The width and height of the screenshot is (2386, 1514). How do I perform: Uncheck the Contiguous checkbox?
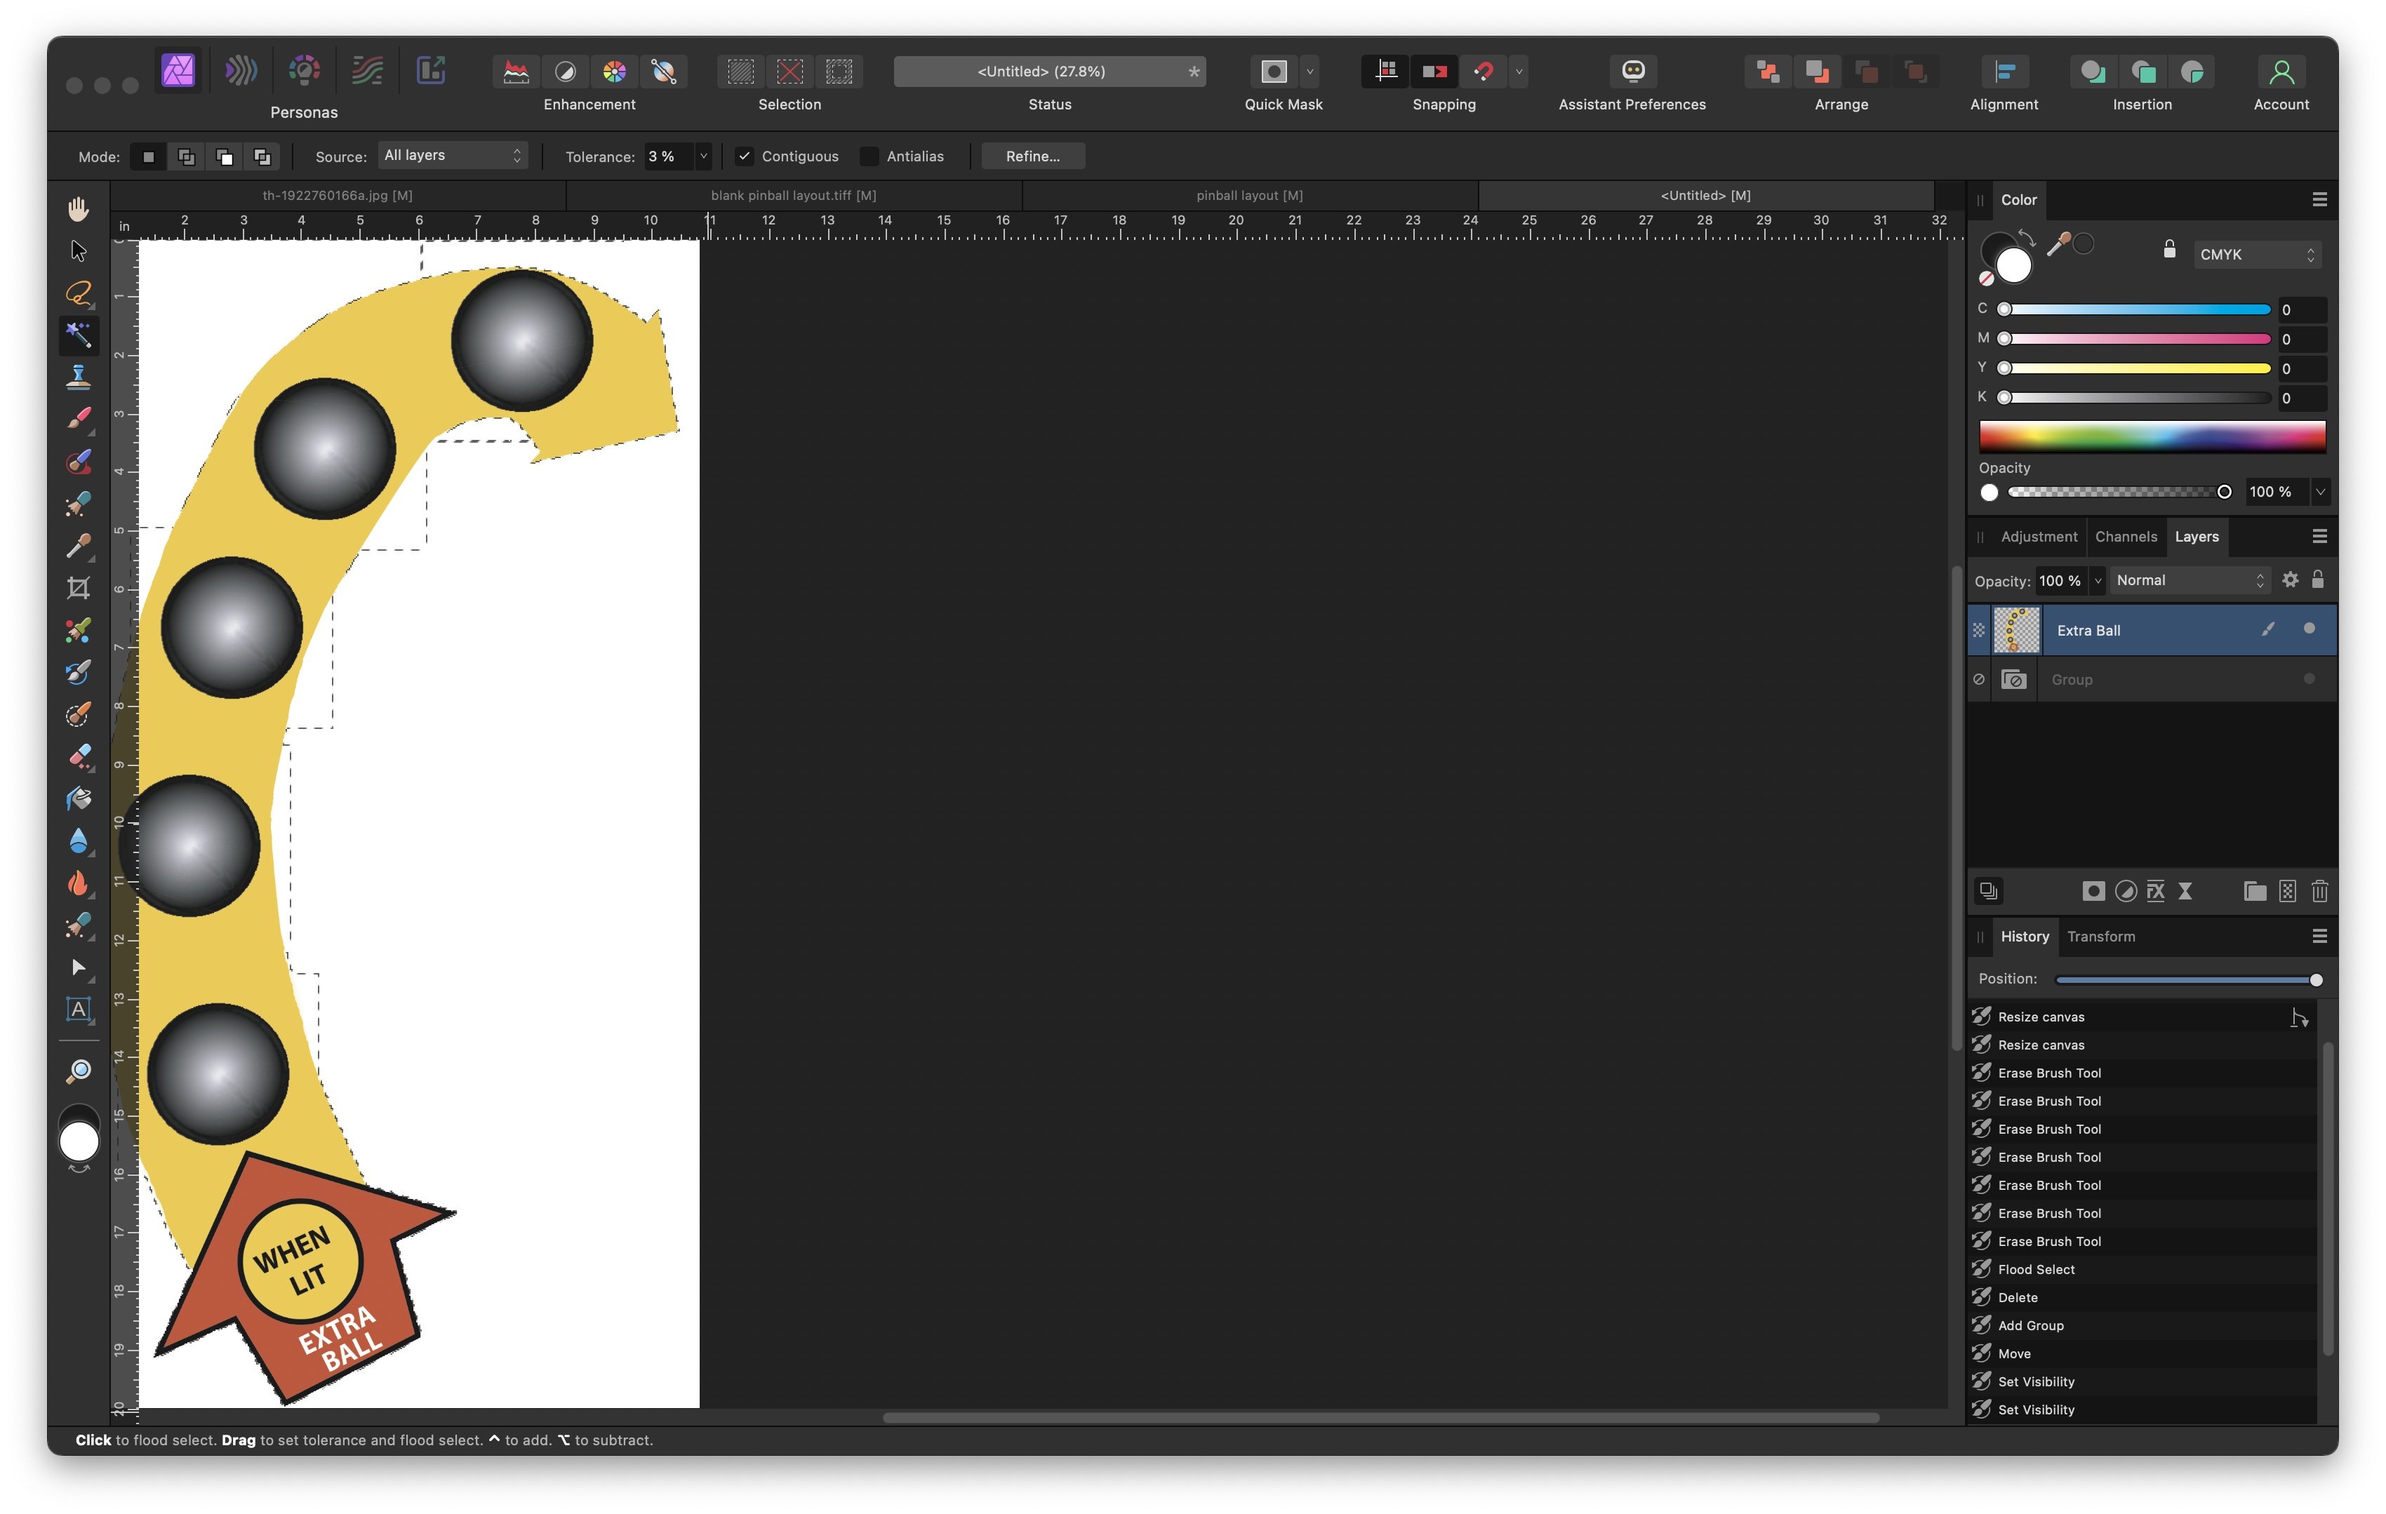[745, 156]
